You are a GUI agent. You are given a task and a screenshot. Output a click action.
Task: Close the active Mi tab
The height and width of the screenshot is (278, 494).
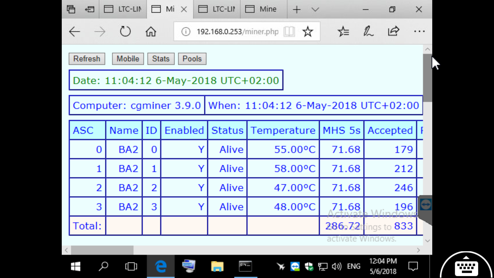184,10
